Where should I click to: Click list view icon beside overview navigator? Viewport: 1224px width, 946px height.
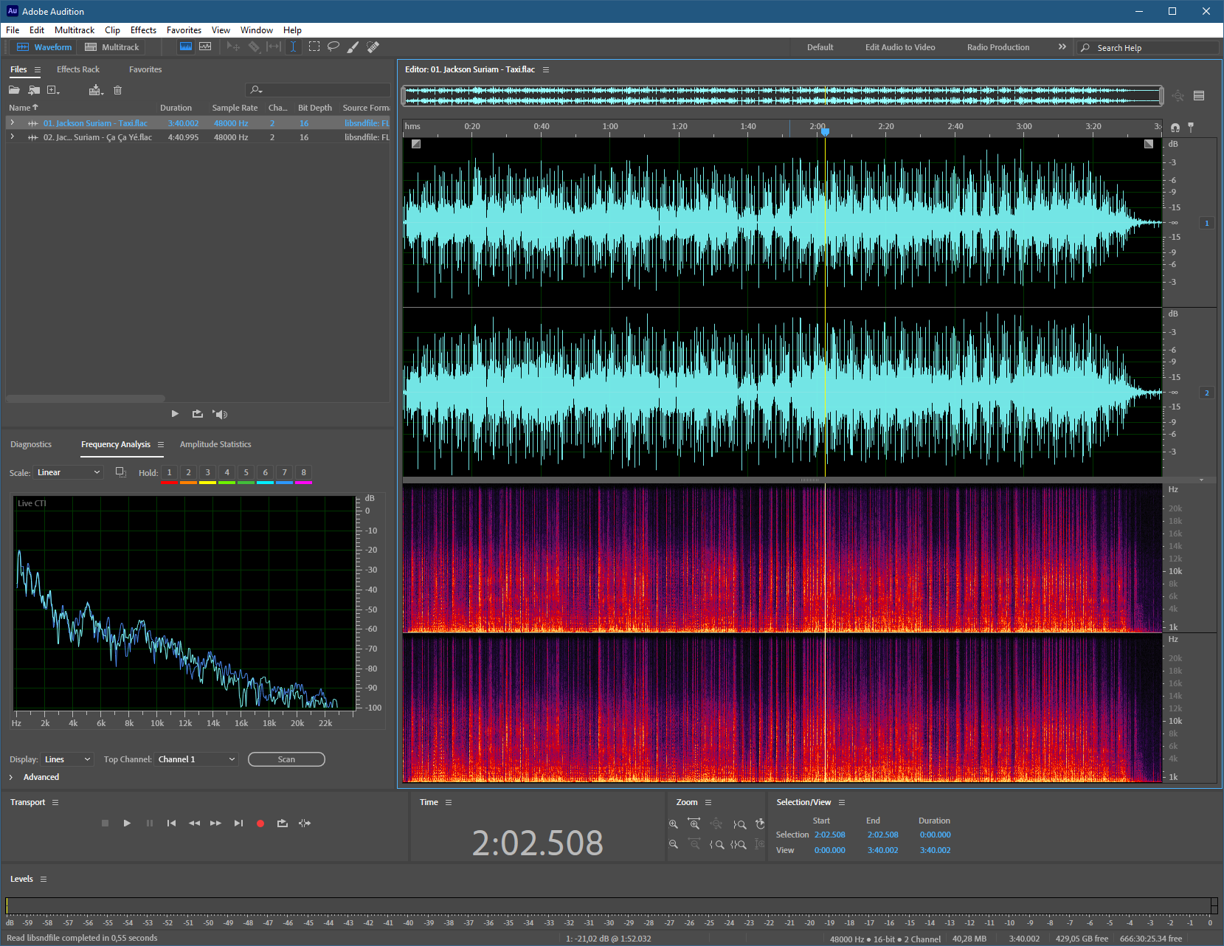coord(1199,96)
